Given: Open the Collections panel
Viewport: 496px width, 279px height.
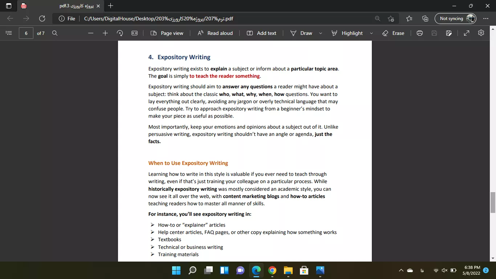Looking at the screenshot, I should (425, 19).
